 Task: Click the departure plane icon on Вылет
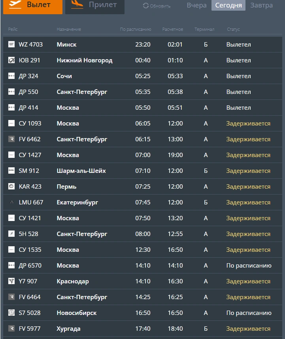pyautogui.click(x=15, y=4)
